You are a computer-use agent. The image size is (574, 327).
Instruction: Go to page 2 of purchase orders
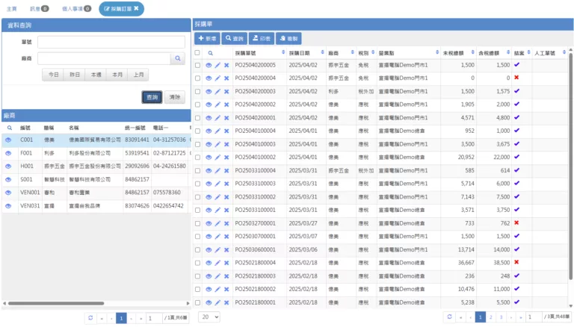tap(490, 317)
